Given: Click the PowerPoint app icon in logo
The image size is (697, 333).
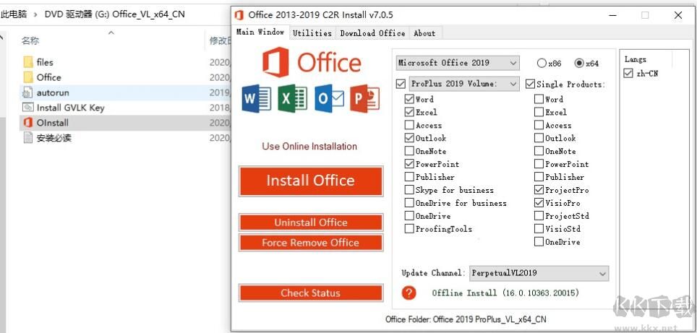Looking at the screenshot, I should pyautogui.click(x=364, y=99).
